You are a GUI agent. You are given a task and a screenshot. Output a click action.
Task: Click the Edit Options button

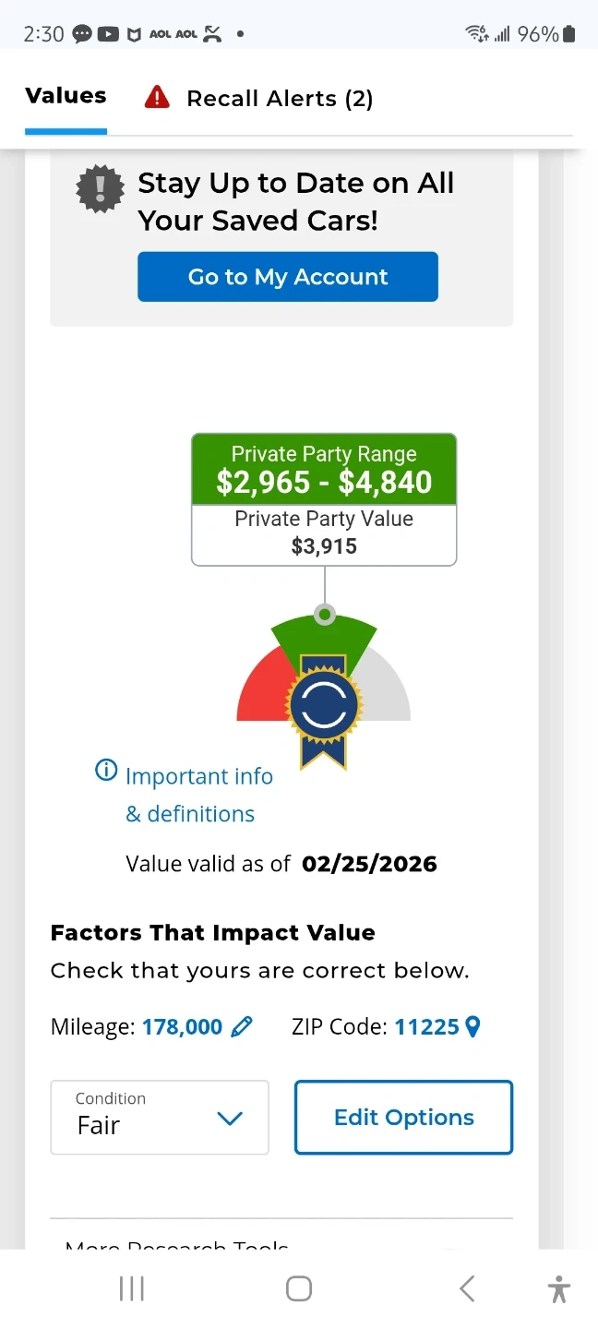tap(403, 1117)
